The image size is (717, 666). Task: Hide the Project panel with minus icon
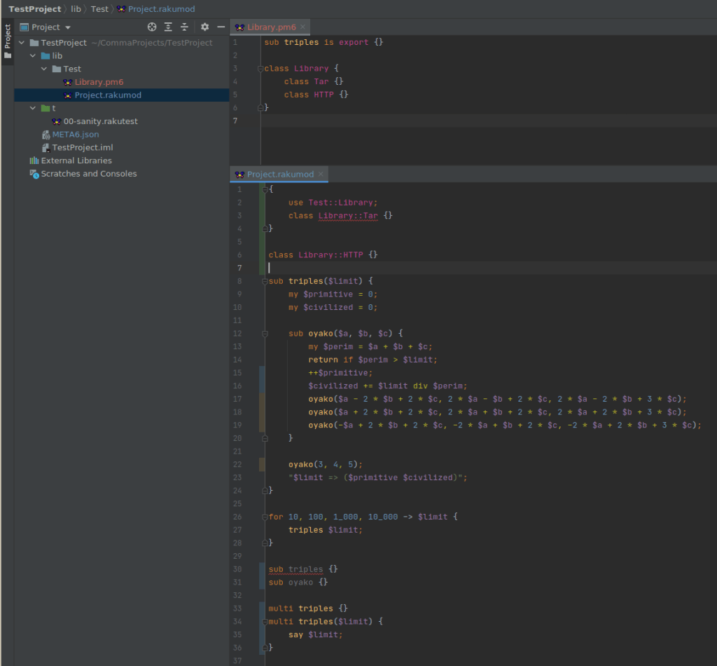click(x=221, y=27)
